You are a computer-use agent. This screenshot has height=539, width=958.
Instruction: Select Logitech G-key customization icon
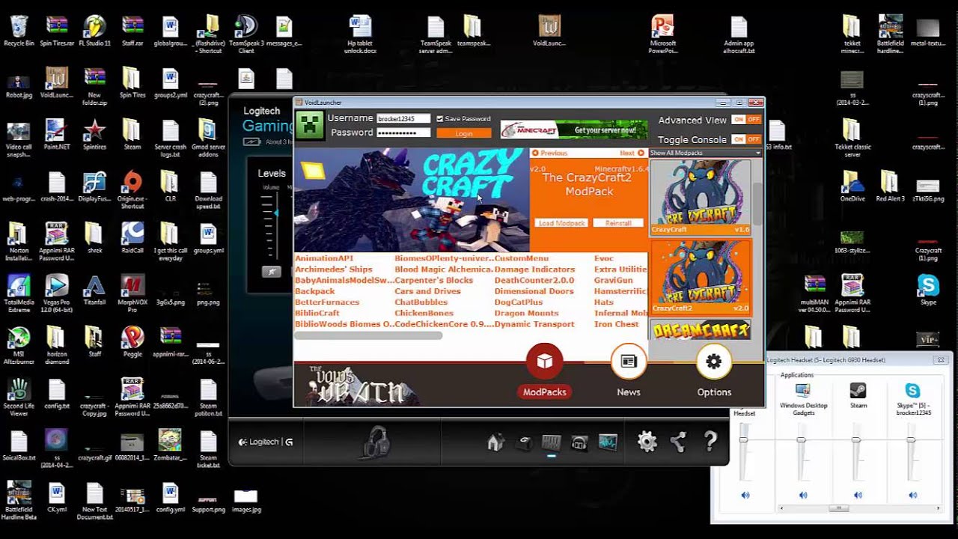point(525,442)
